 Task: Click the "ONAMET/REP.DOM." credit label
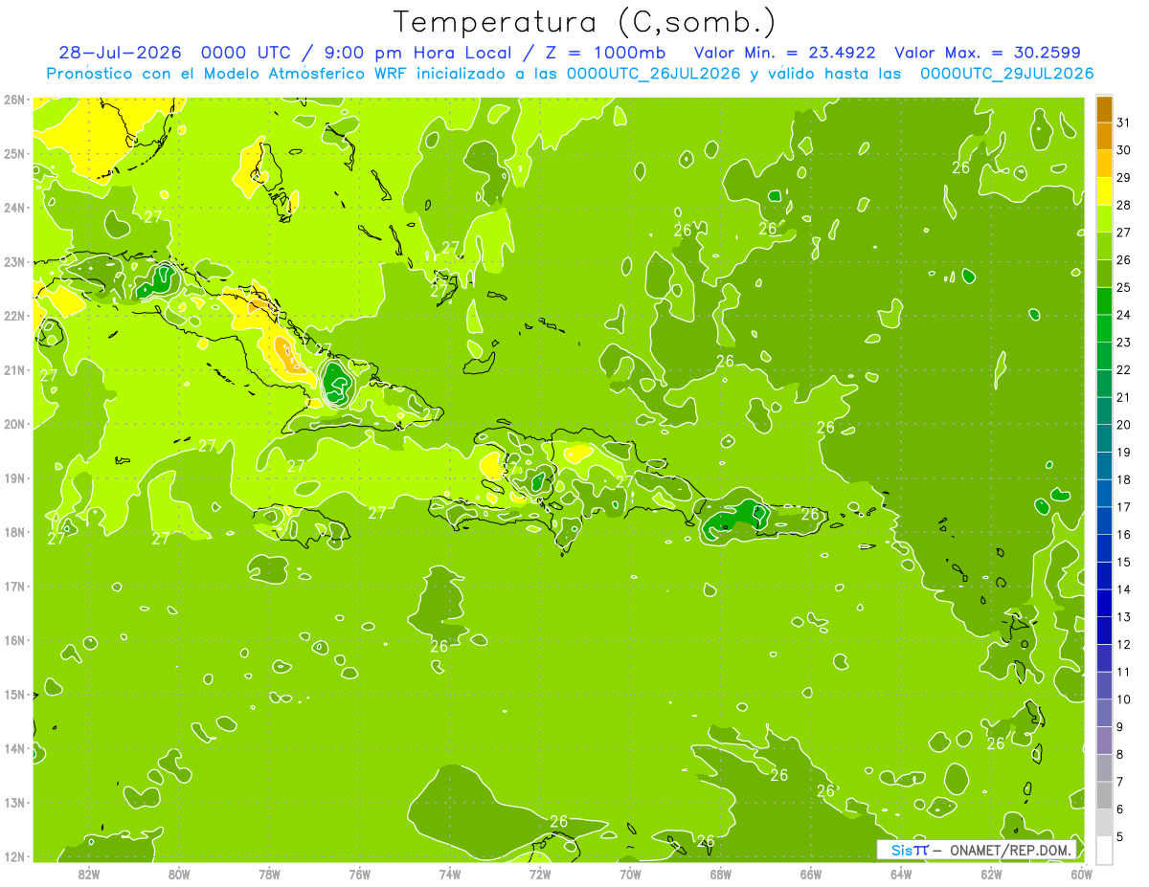(x=1011, y=850)
